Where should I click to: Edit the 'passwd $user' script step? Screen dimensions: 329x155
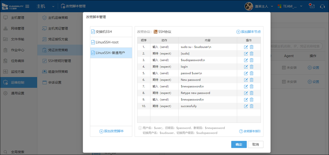pos(246,73)
